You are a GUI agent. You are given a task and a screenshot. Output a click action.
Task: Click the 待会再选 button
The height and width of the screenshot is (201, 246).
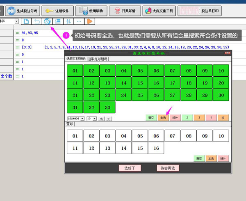[x=168, y=168]
